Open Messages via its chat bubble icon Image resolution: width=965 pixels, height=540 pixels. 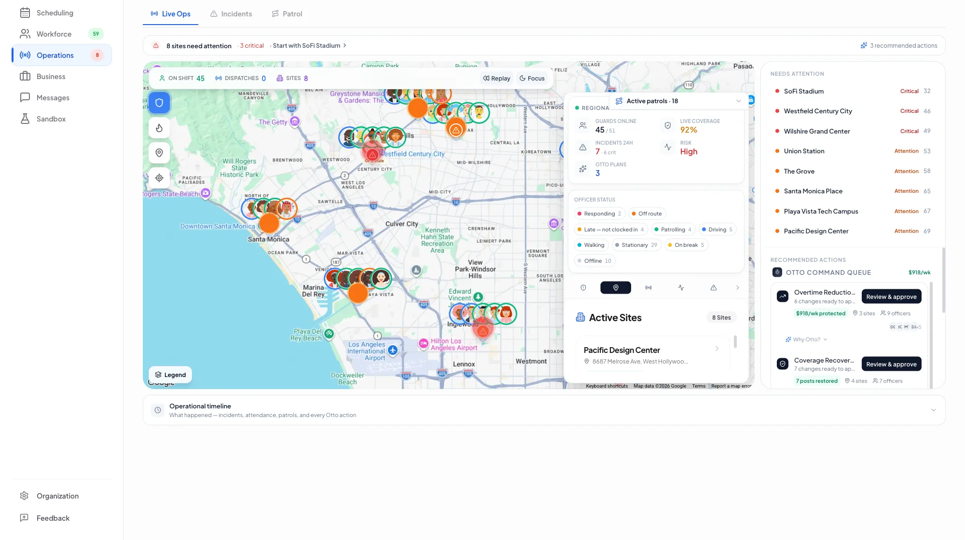pyautogui.click(x=25, y=98)
